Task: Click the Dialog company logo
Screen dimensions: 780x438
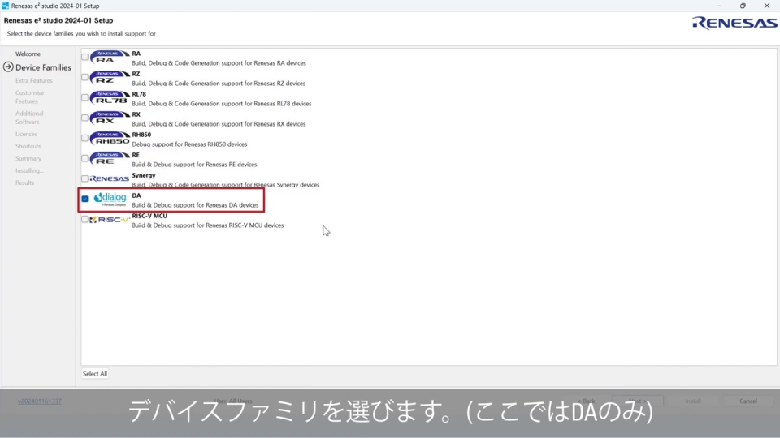Action: click(110, 199)
